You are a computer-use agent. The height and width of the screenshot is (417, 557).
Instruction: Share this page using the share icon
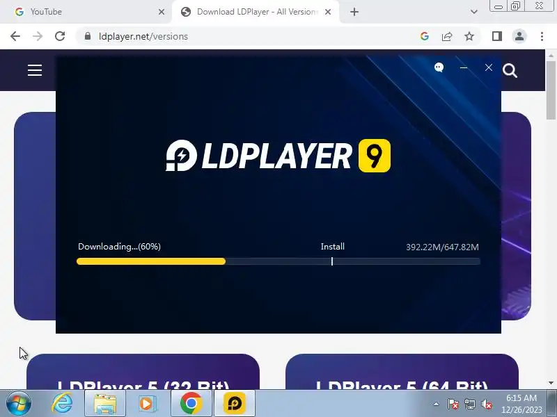coord(447,36)
